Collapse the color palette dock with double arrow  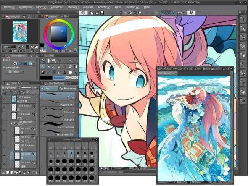click(77, 12)
